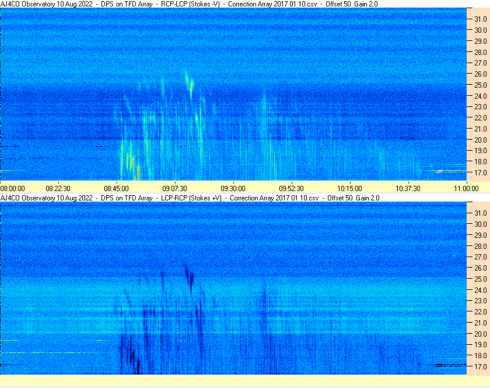Click 28.0 on the Stokes -V frequency axis
The image size is (490, 388).
point(481,52)
